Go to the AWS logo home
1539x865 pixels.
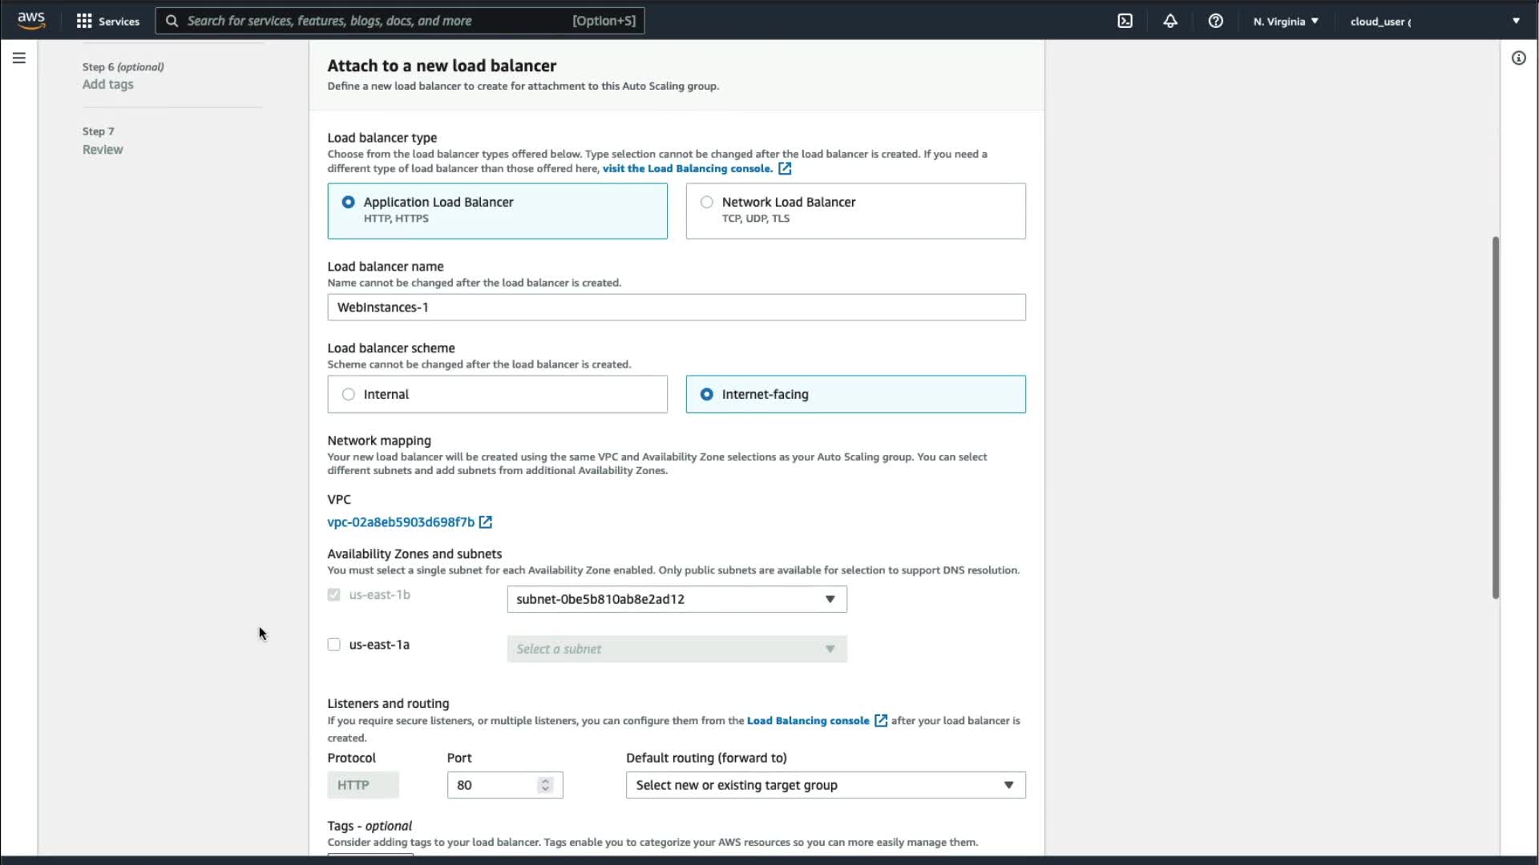coord(31,20)
